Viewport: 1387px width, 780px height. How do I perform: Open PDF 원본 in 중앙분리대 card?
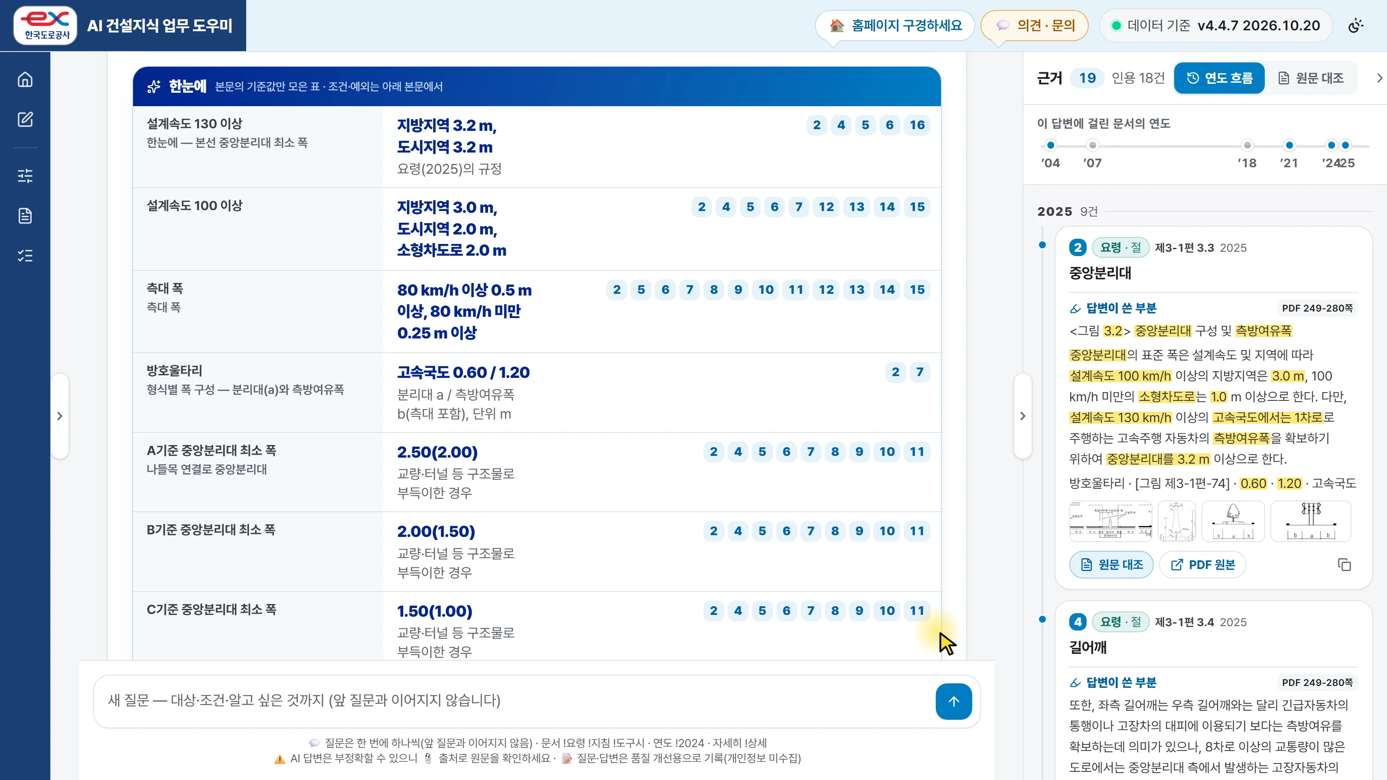pos(1202,565)
